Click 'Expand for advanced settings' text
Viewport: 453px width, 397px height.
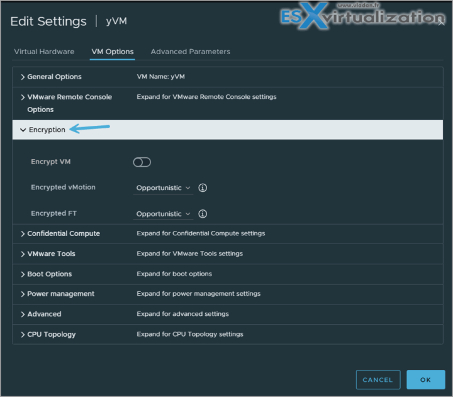pyautogui.click(x=182, y=314)
